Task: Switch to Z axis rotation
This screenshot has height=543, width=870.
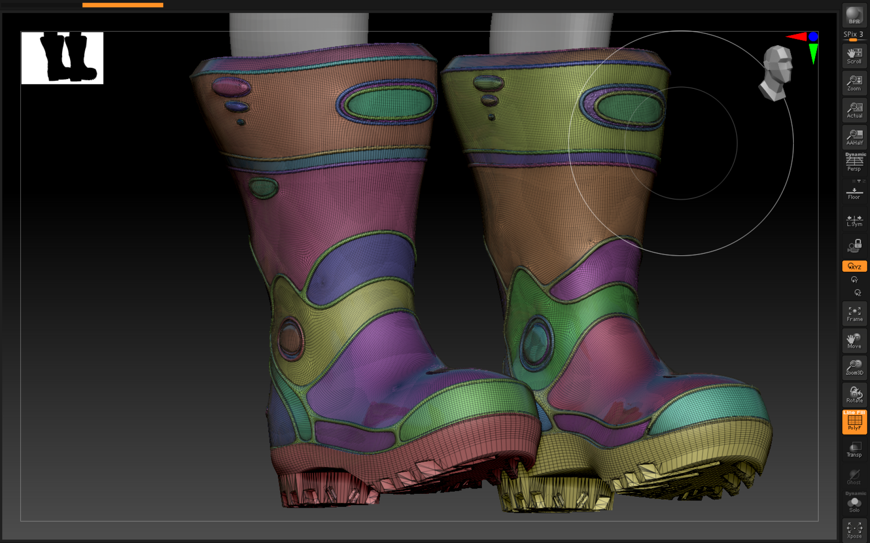Action: pyautogui.click(x=857, y=293)
